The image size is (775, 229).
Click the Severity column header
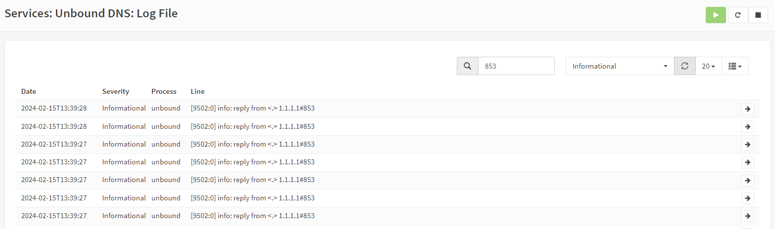tap(115, 91)
